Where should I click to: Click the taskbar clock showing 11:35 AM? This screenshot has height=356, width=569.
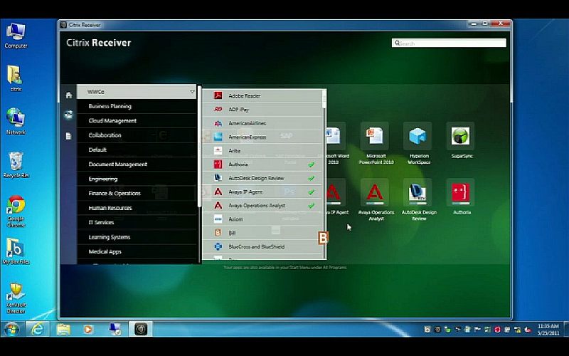point(548,330)
